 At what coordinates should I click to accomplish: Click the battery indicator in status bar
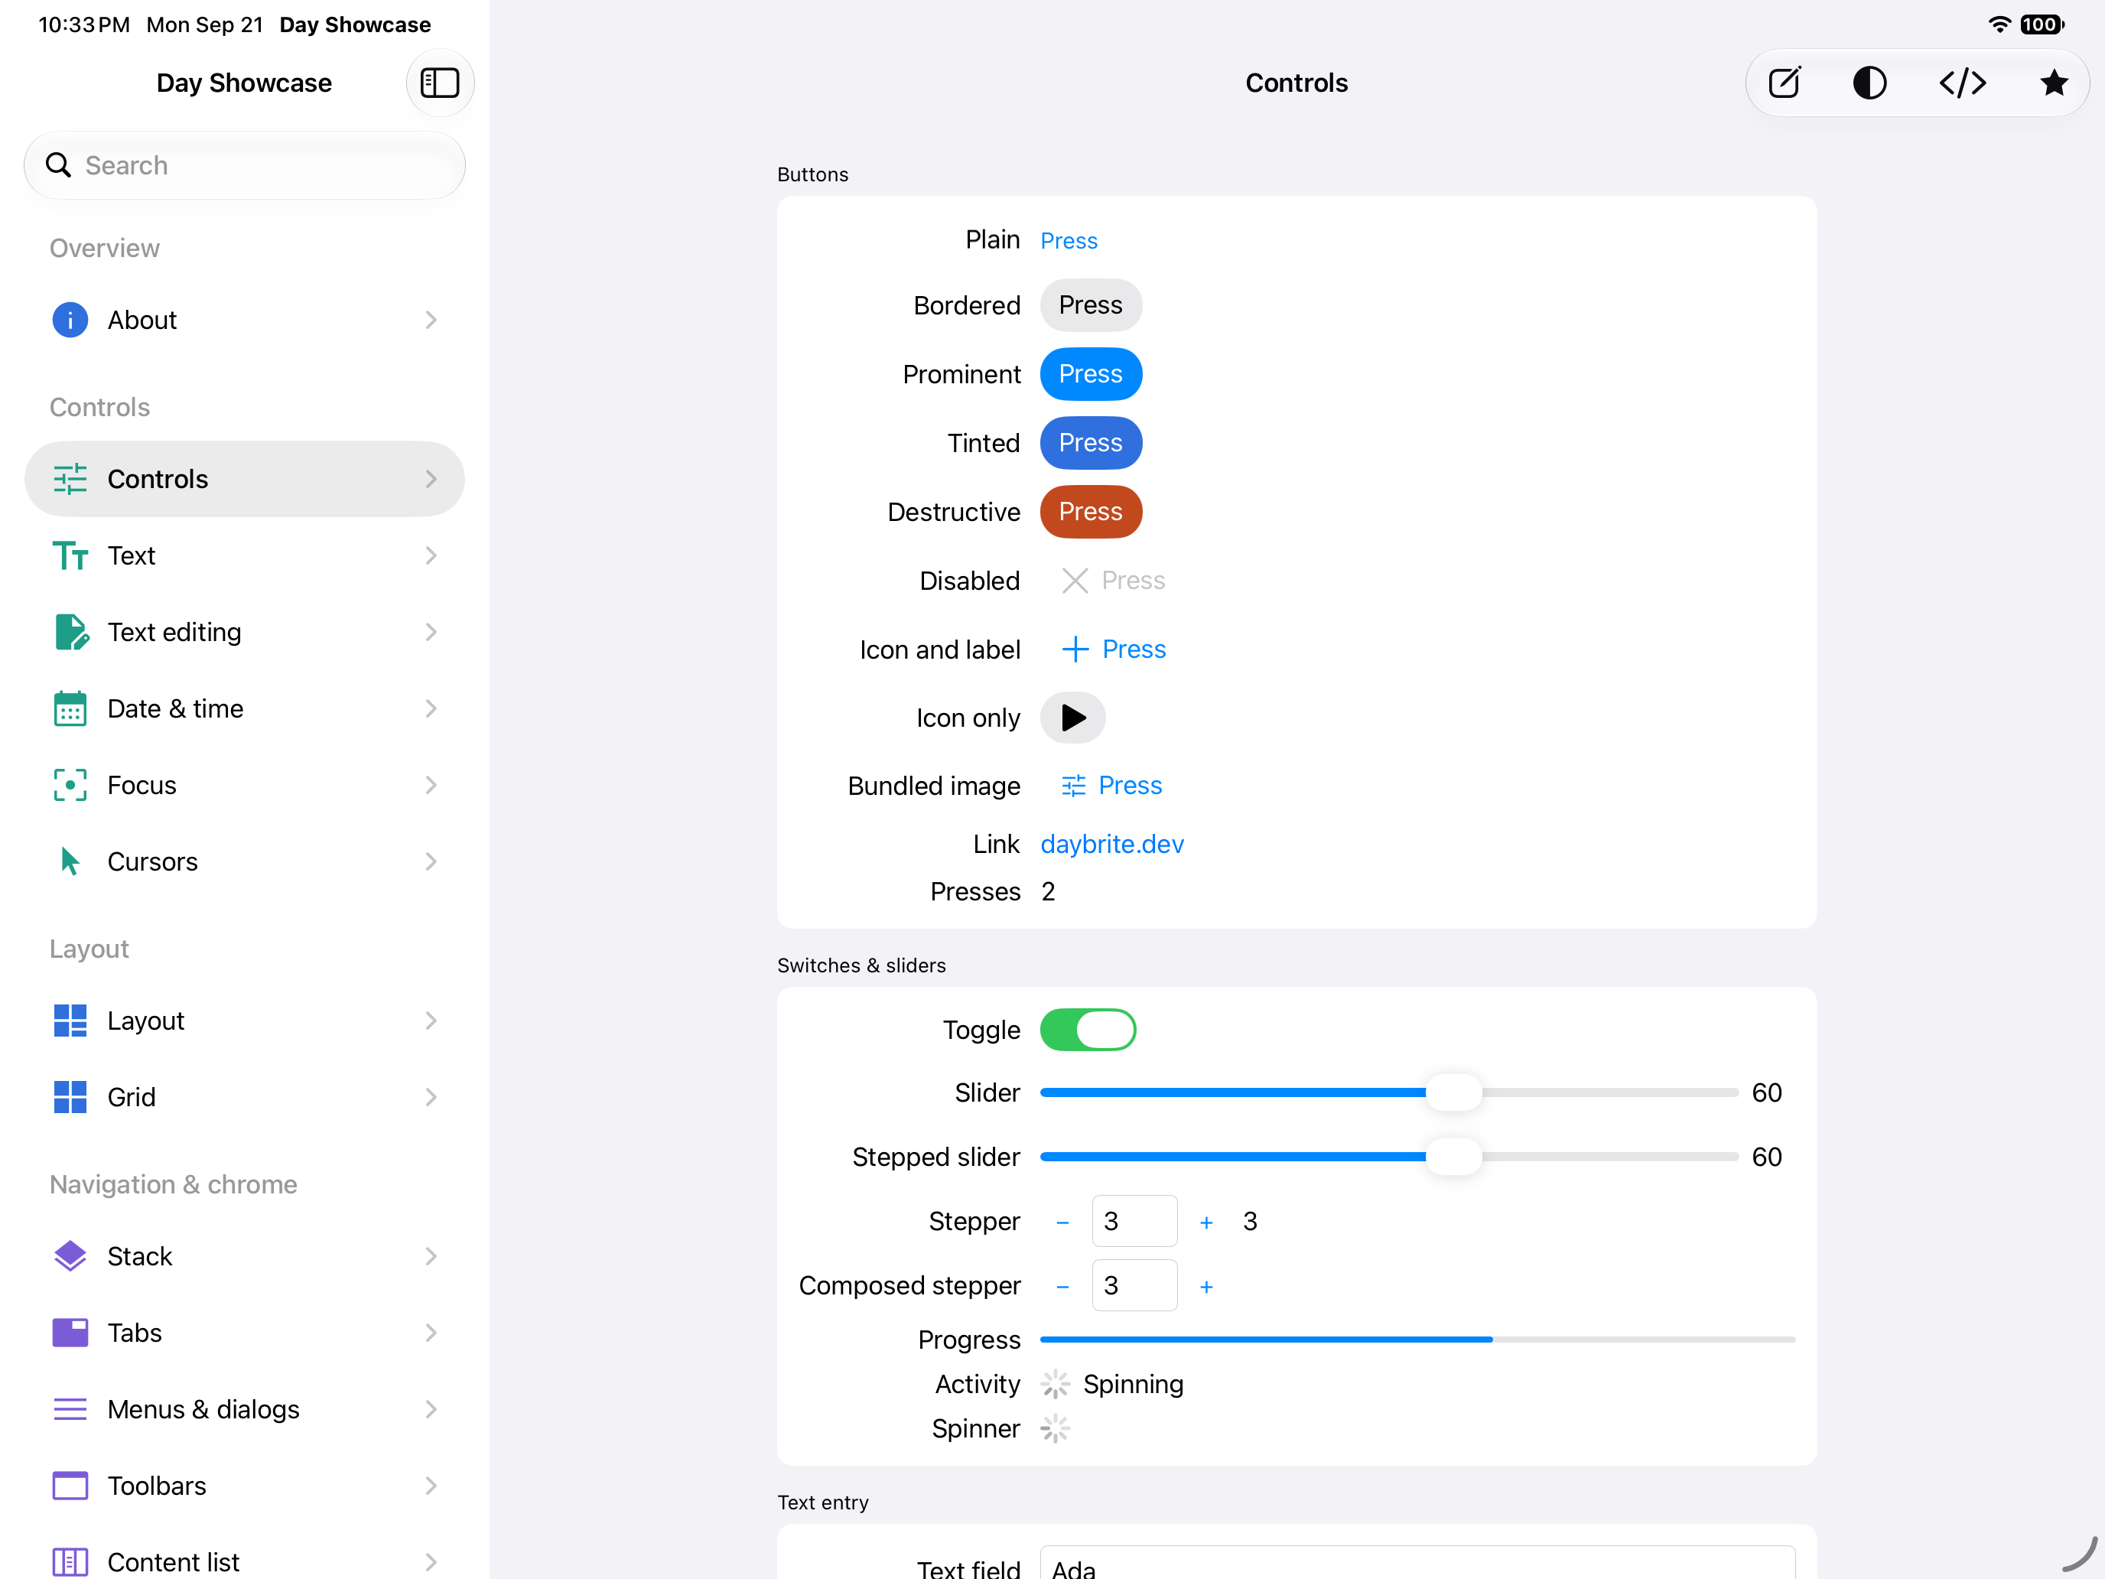(2042, 24)
